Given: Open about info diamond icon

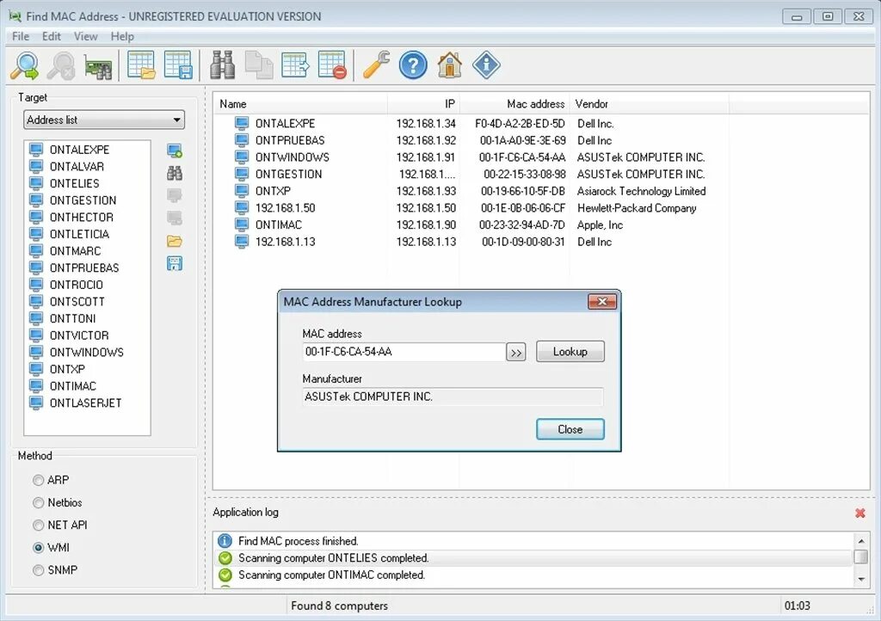Looking at the screenshot, I should (486, 65).
